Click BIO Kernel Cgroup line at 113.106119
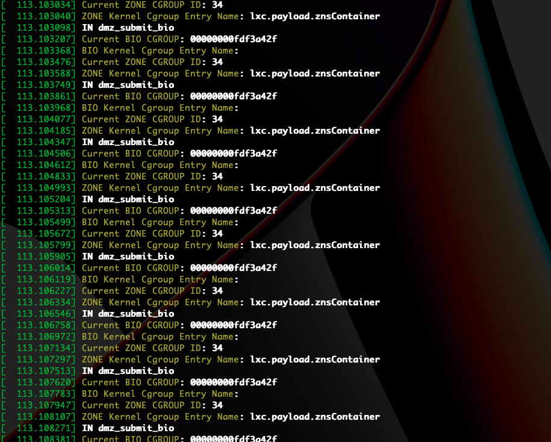 pos(120,279)
